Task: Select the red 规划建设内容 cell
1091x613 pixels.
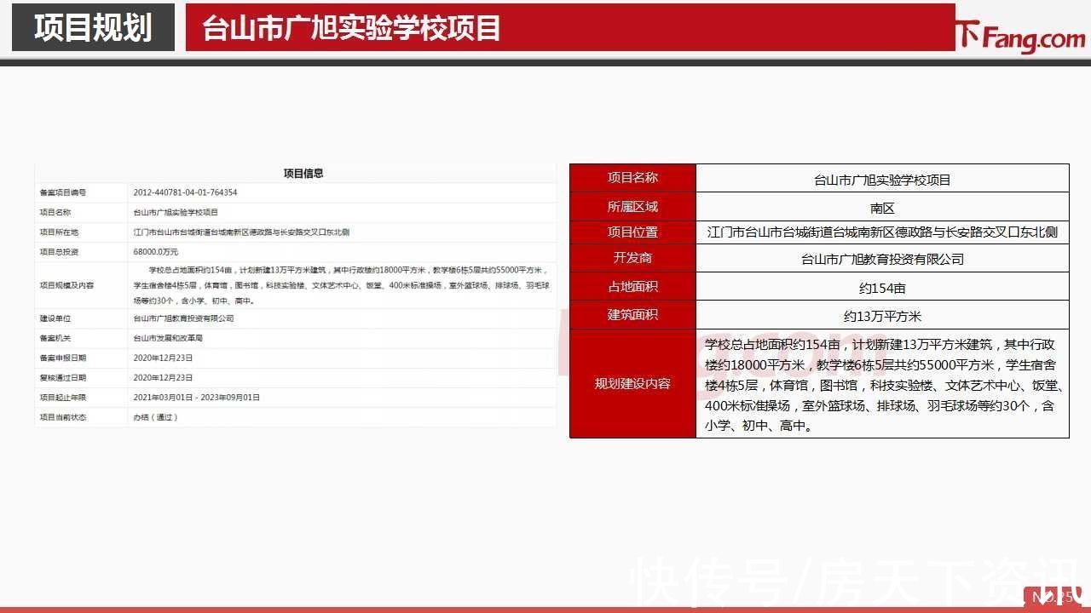Action: pyautogui.click(x=632, y=384)
